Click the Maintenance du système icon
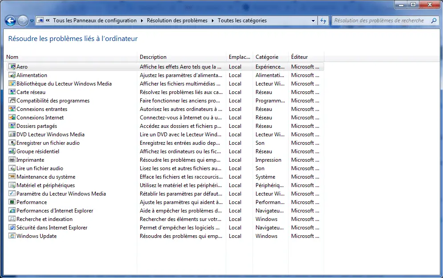 [12, 177]
